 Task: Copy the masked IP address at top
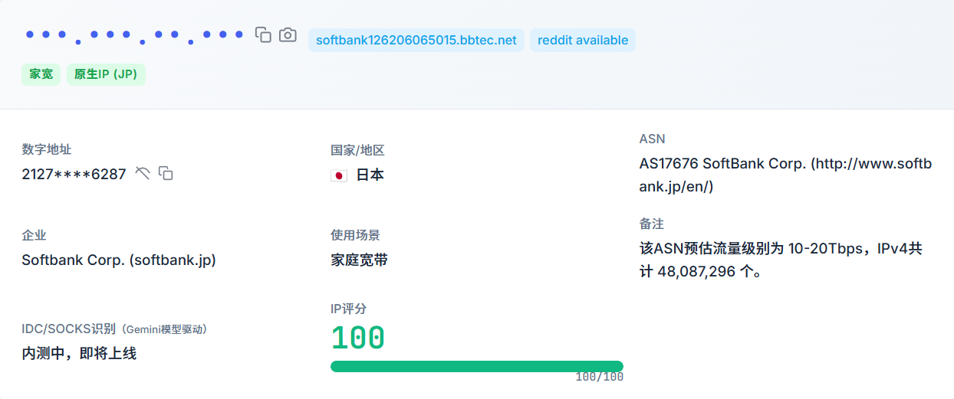coord(263,35)
